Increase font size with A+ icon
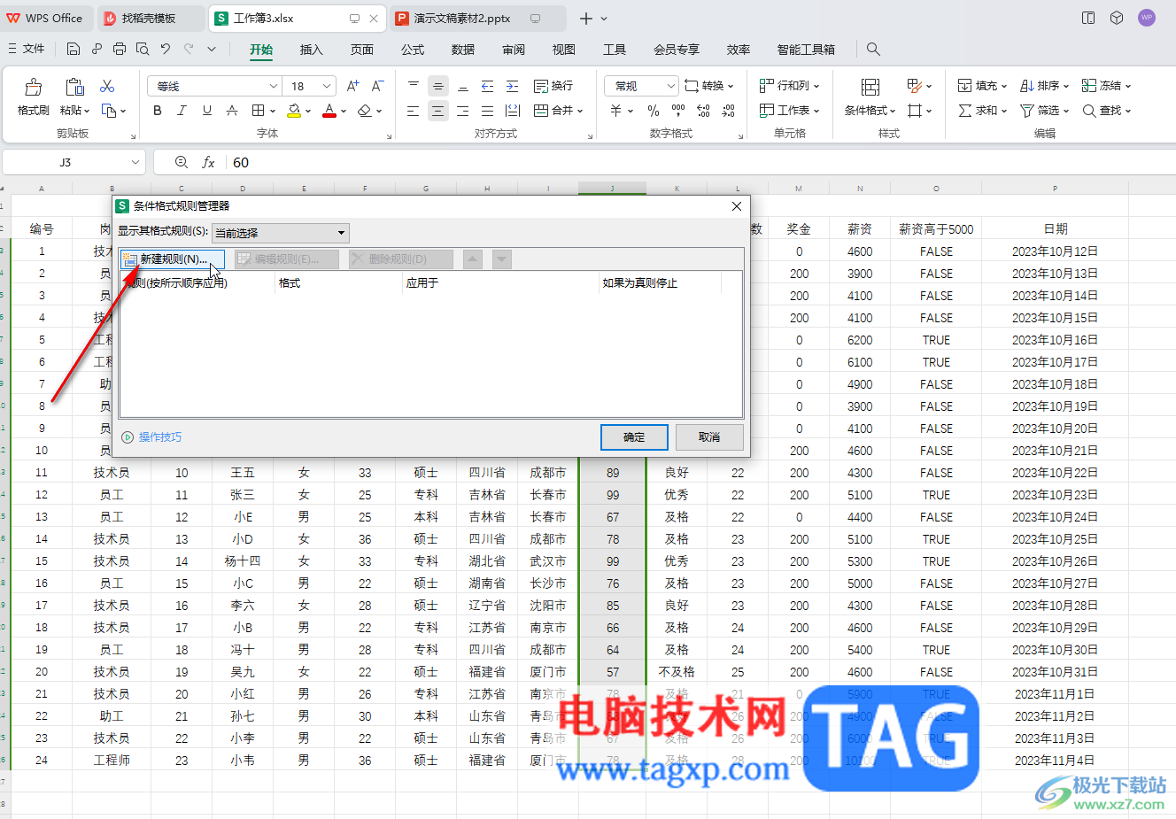This screenshot has width=1176, height=819. [353, 86]
